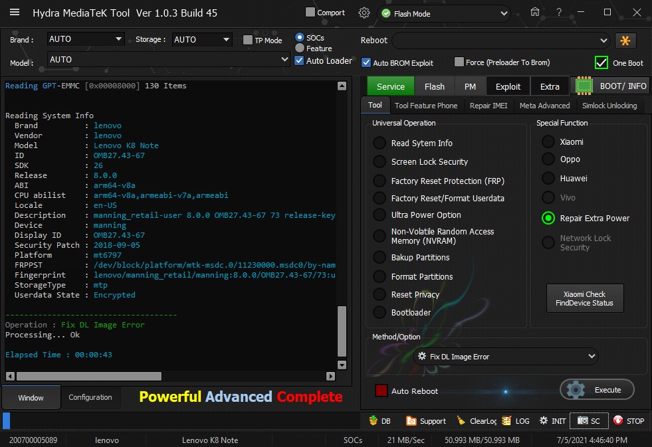This screenshot has width=652, height=447.
Task: Select Ultra Power Option radio button
Action: pos(380,215)
